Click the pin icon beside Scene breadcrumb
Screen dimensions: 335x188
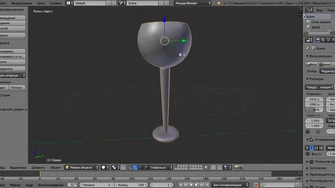pyautogui.click(x=308, y=49)
